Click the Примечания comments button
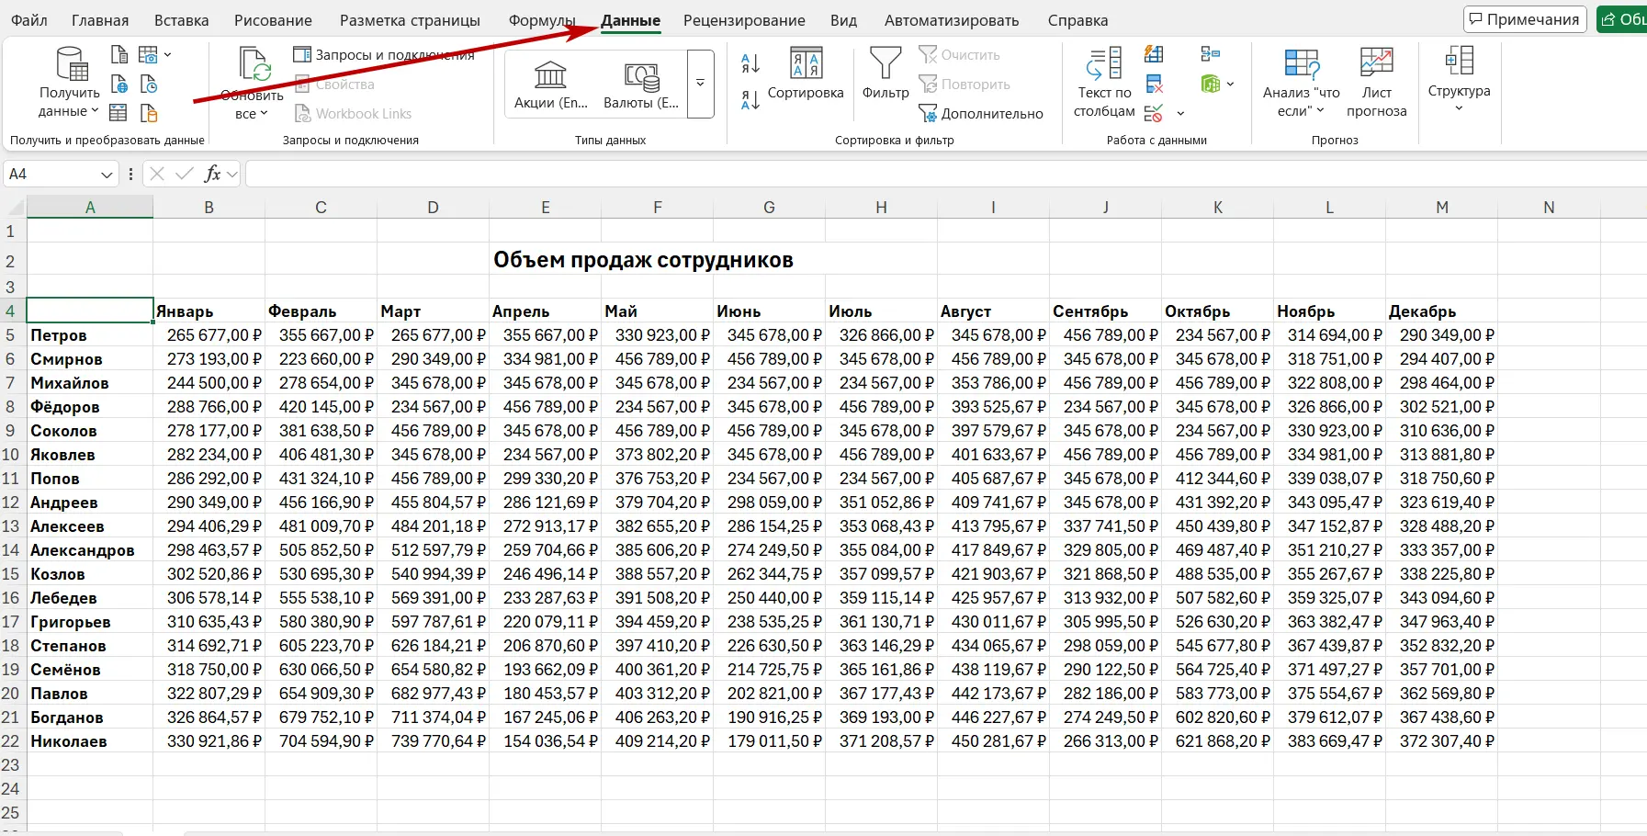The height and width of the screenshot is (836, 1647). point(1525,19)
